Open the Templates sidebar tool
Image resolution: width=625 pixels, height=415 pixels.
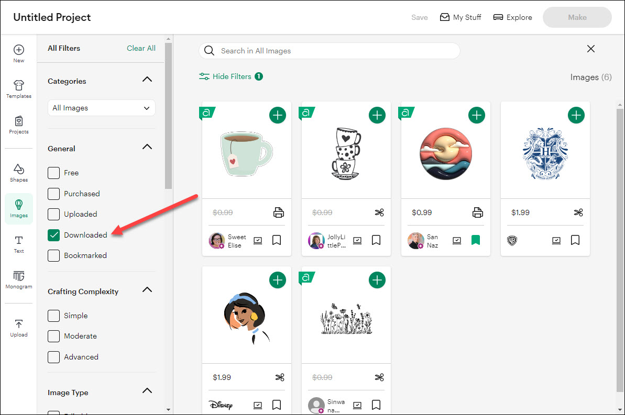[x=19, y=89]
